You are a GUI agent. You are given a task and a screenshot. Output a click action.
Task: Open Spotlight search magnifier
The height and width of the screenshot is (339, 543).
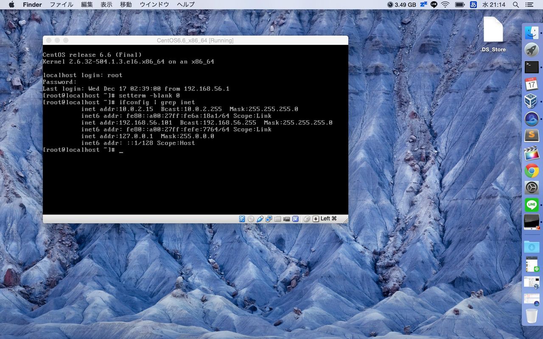coord(516,5)
